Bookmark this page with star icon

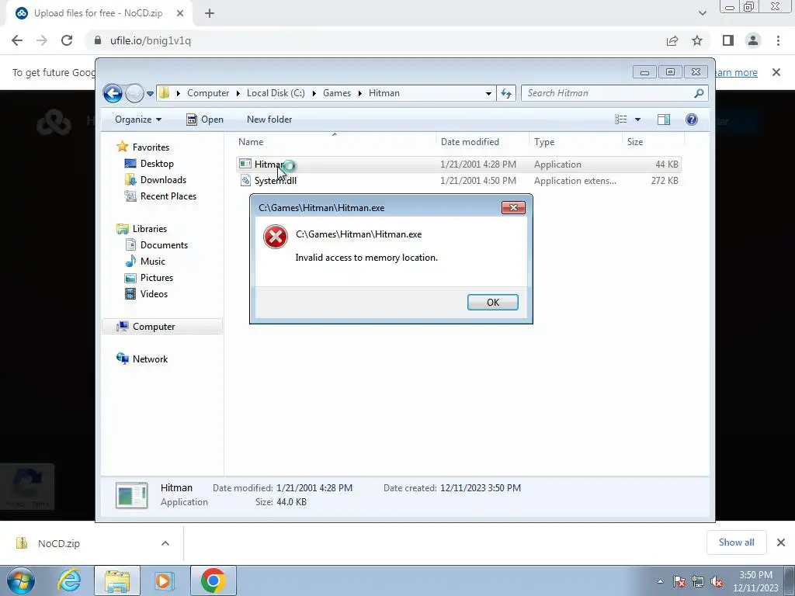tap(697, 40)
